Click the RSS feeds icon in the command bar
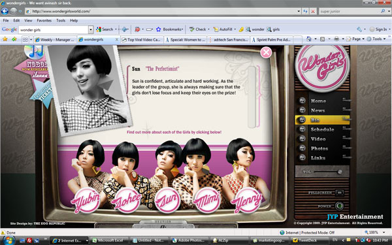 [323, 39]
